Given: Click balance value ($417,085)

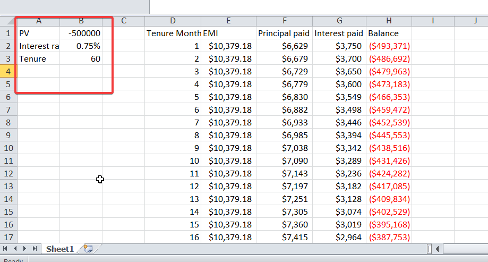Looking at the screenshot, I should 389,187.
